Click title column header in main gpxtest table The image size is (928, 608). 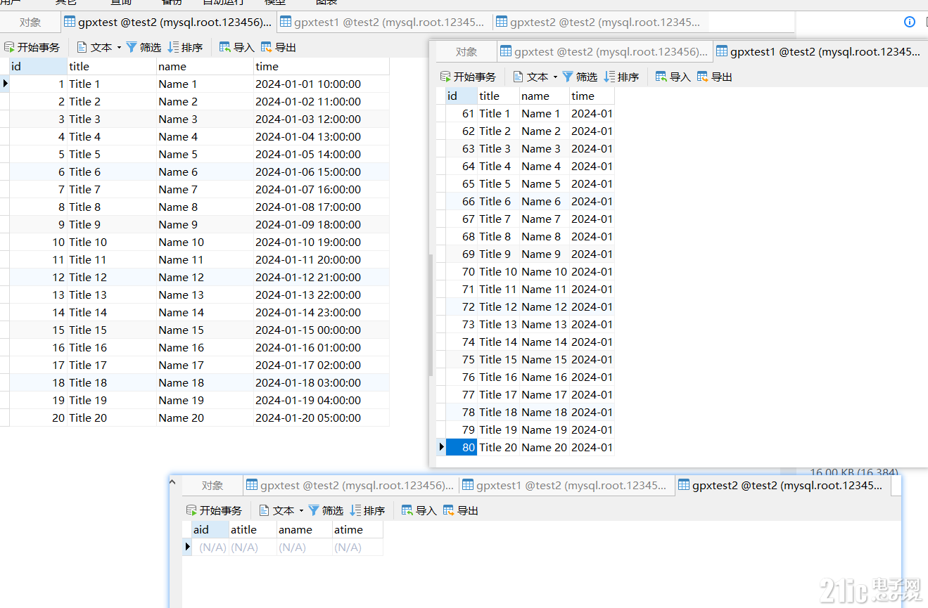click(x=111, y=66)
